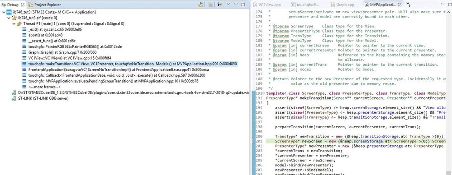Screen dimensions: 452x175
Task: Click the GDB tools process icon
Action: [14, 92]
